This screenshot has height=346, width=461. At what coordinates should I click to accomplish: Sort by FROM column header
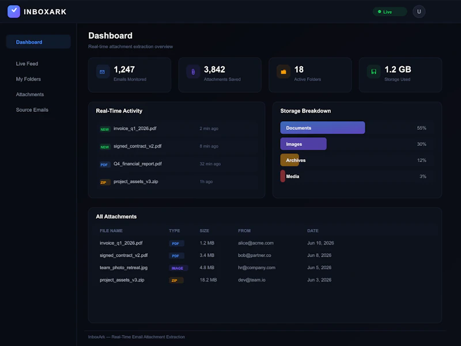[x=244, y=231]
